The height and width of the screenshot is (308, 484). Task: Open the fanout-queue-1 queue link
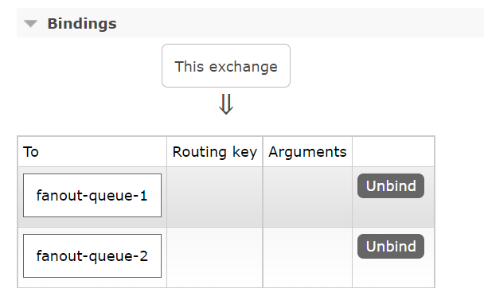(x=92, y=196)
